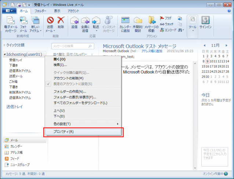Create a new 電子メール メッセージ
Viewport: 234px width, 179px height.
pyautogui.click(x=11, y=25)
